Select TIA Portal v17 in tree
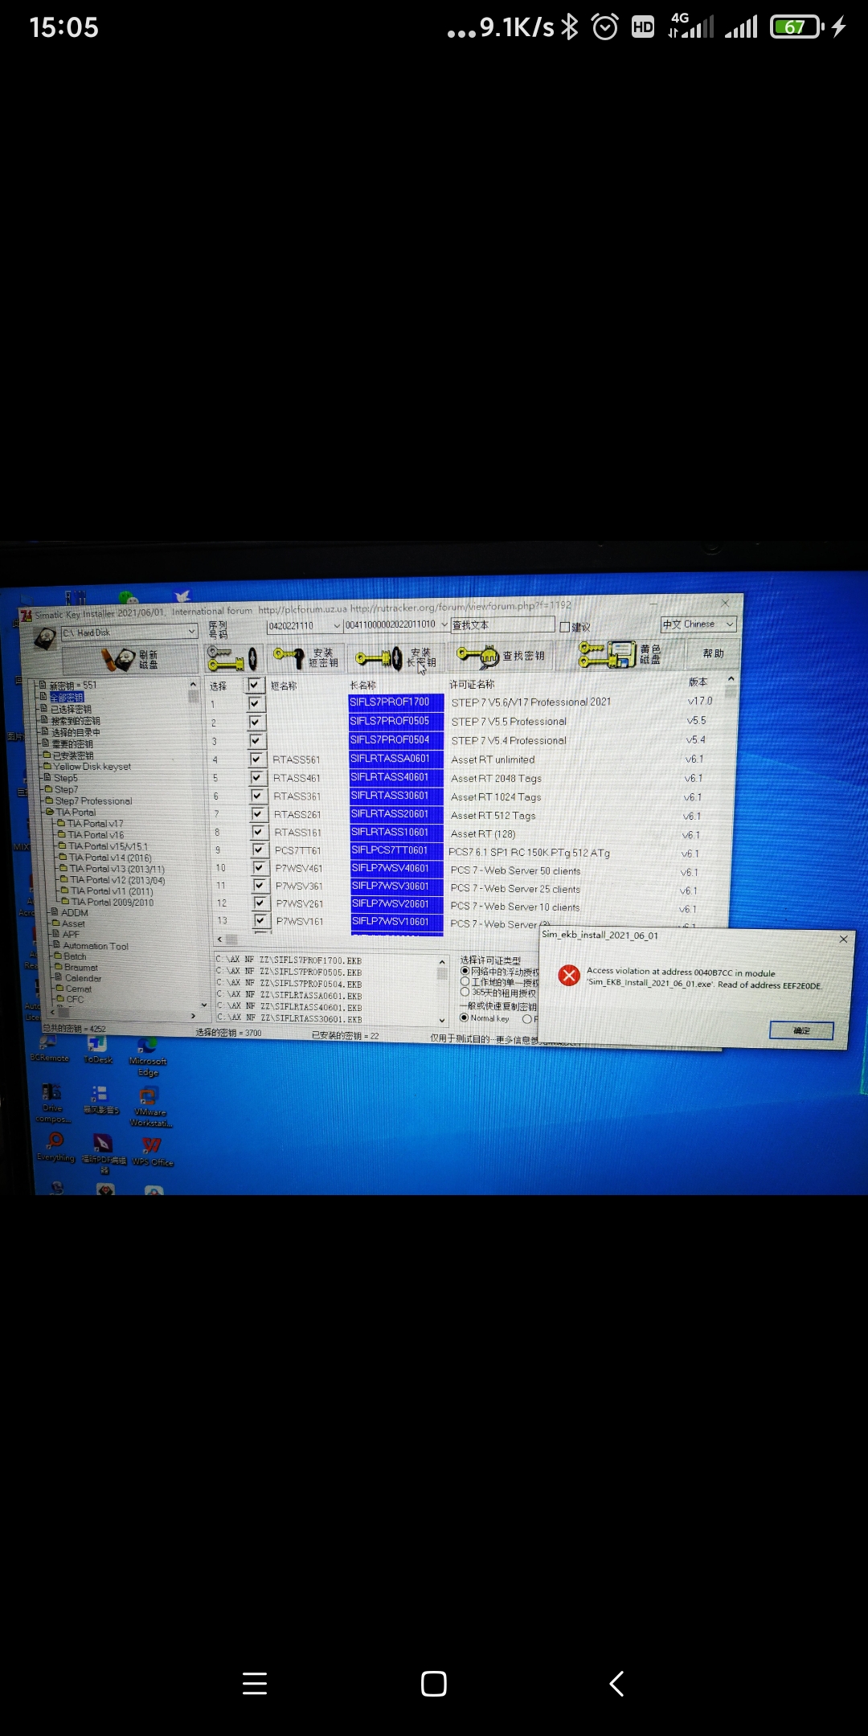Viewport: 868px width, 1736px height. coord(95,824)
